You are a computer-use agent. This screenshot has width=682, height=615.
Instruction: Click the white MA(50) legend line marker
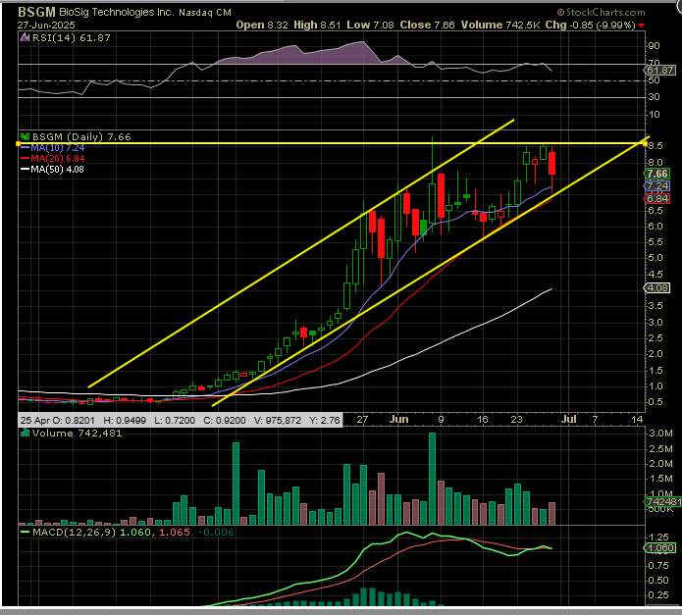[x=26, y=170]
